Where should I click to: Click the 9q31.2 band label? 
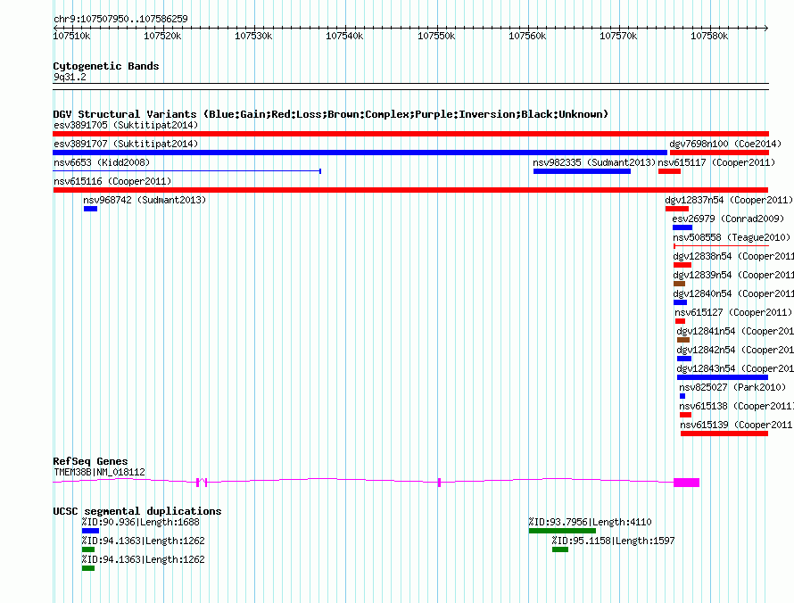pyautogui.click(x=70, y=77)
